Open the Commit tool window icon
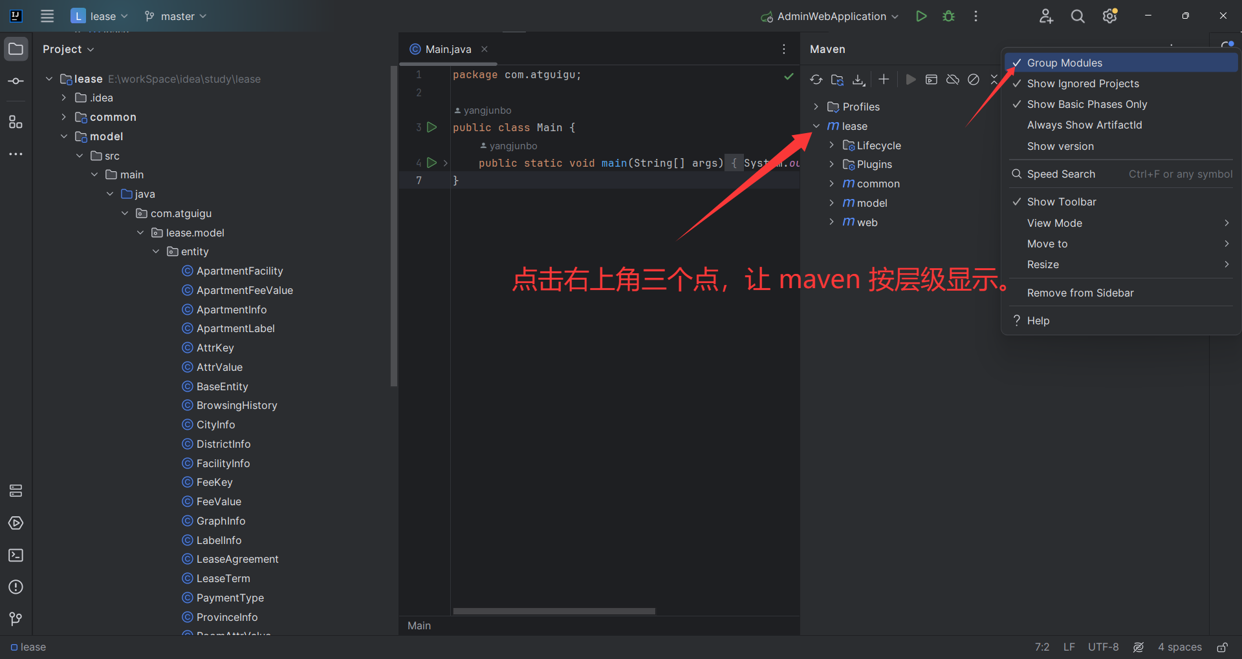This screenshot has height=659, width=1242. tap(16, 81)
